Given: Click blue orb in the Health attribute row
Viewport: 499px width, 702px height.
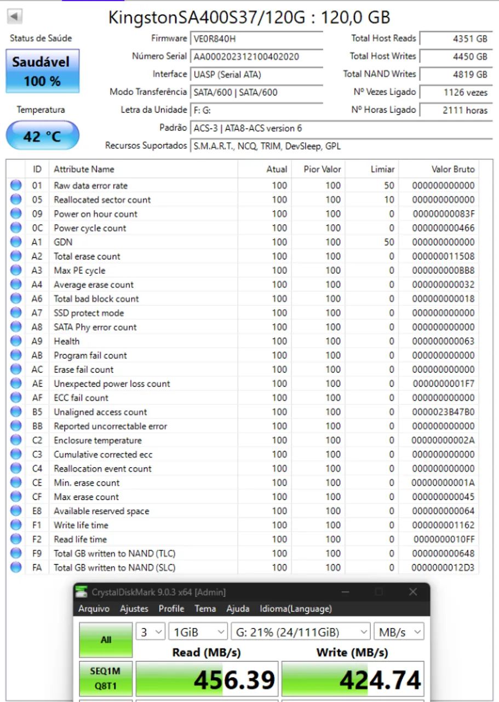Looking at the screenshot, I should (x=16, y=341).
